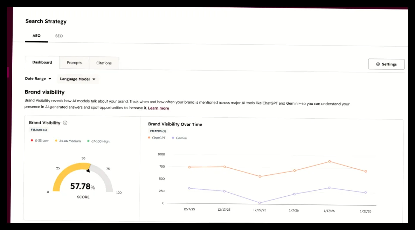The height and width of the screenshot is (230, 415).
Task: Select the Dashboard tab
Action: coord(42,62)
